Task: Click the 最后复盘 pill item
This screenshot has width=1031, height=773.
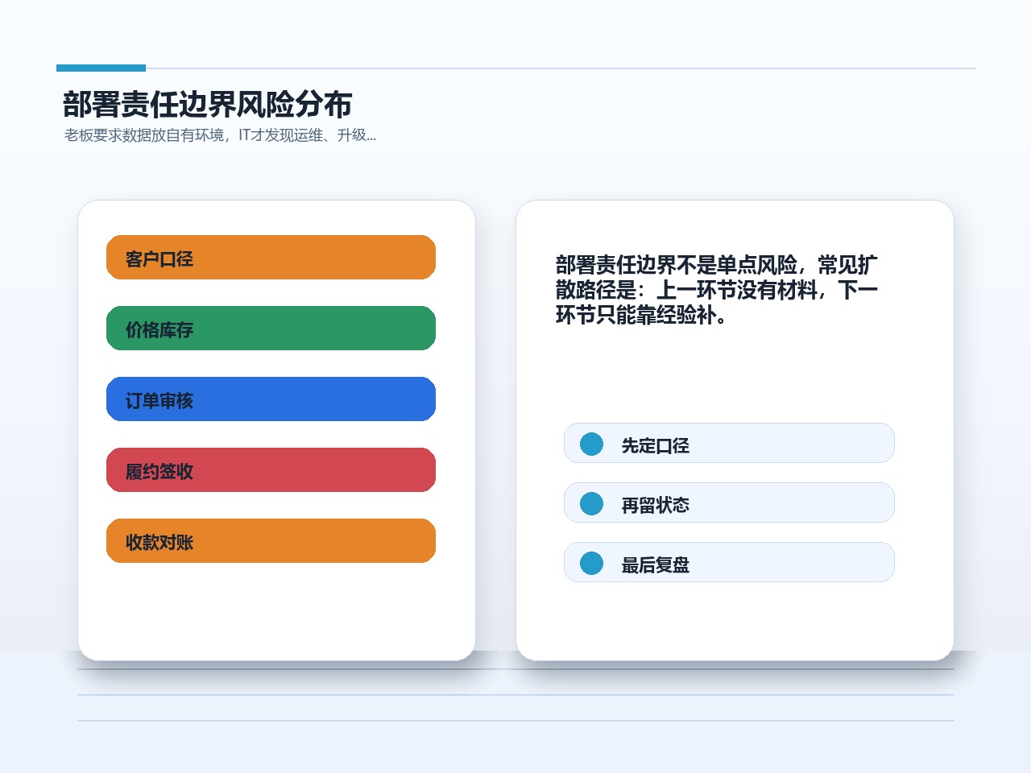Action: tap(729, 562)
